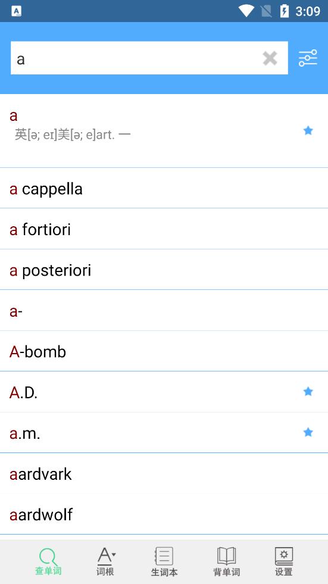Toggle favorite star on a.m.
The image size is (328, 584).
coord(308,432)
